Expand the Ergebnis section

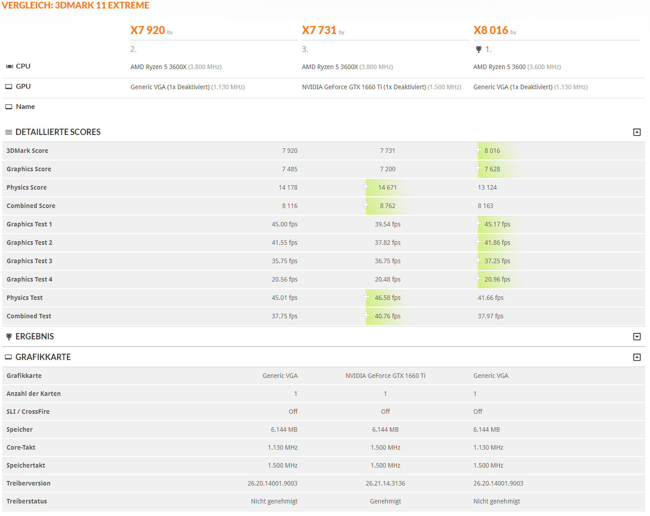[x=637, y=337]
